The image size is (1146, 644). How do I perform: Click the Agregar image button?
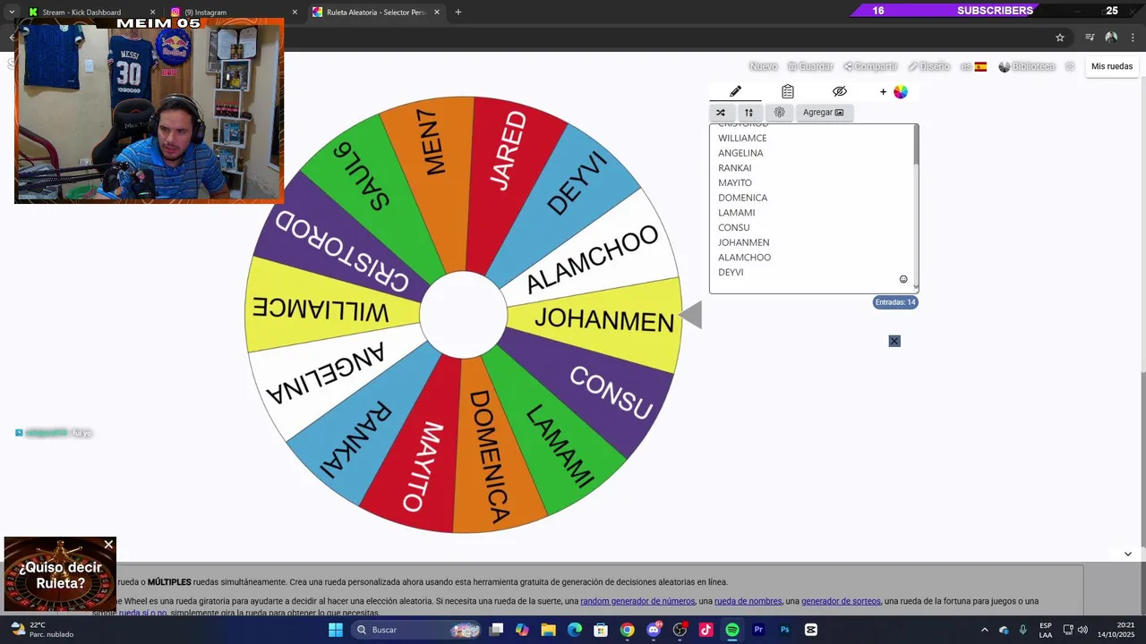823,113
